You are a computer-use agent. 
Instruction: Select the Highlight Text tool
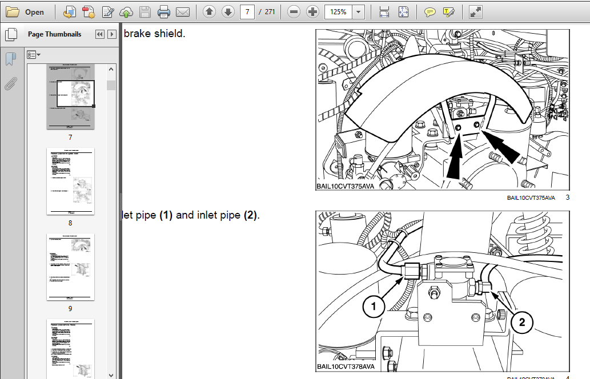[448, 12]
